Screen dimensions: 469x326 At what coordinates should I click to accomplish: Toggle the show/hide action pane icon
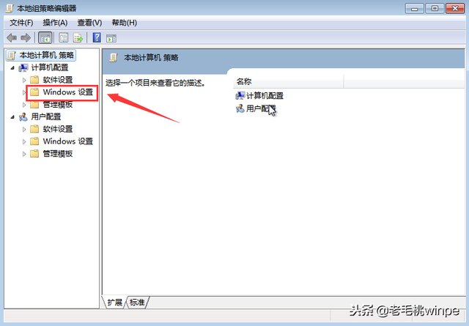click(x=111, y=38)
